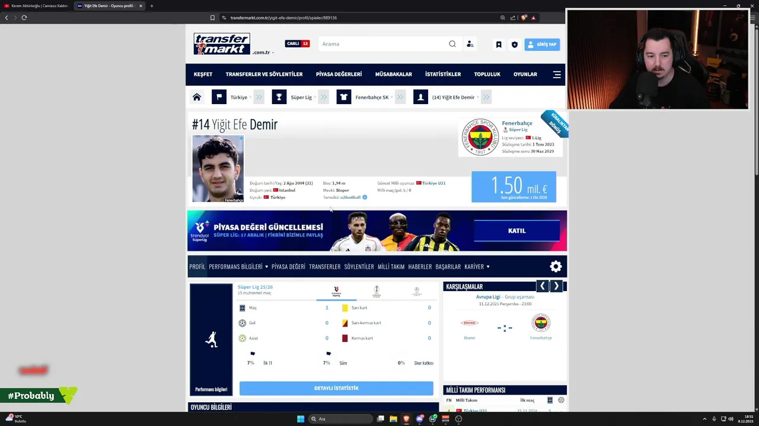The height and width of the screenshot is (426, 759).
Task: Click the Brann club logo
Action: (470, 323)
